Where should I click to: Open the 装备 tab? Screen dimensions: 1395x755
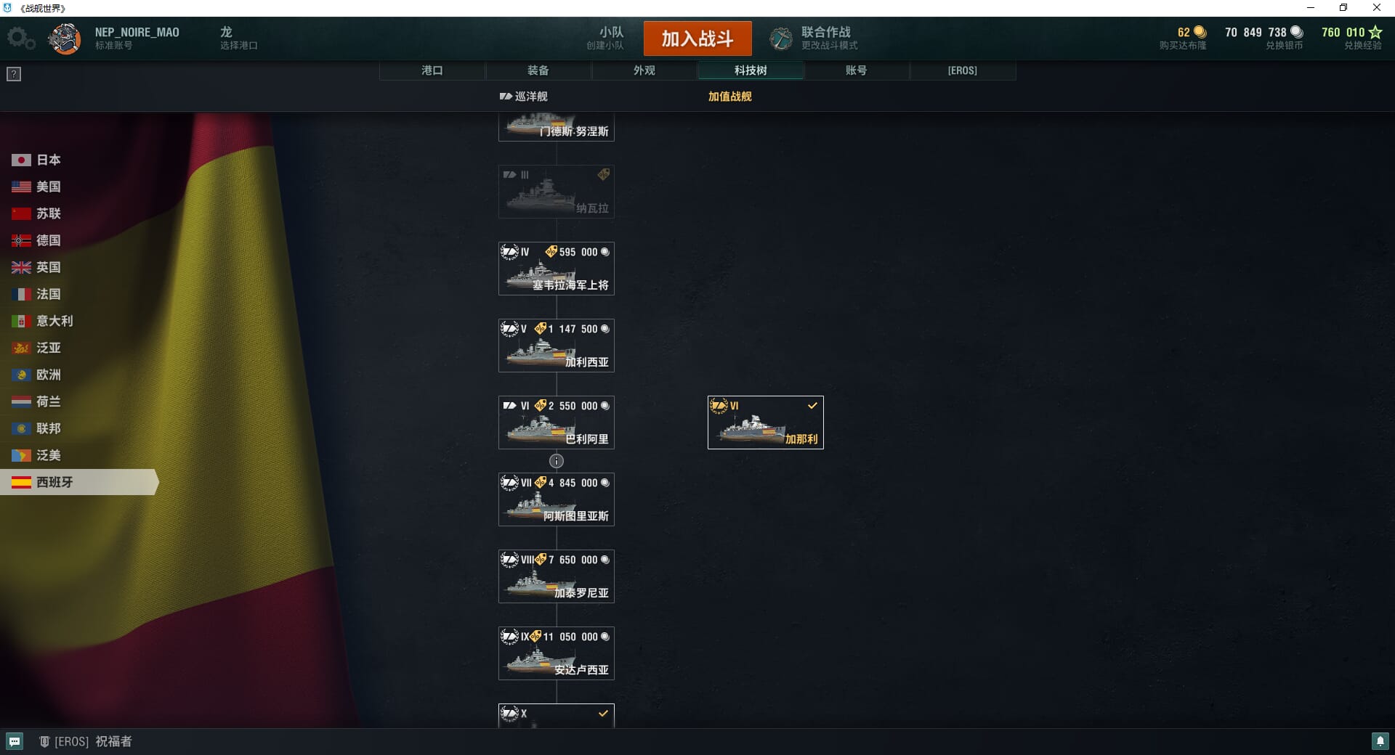click(x=538, y=70)
